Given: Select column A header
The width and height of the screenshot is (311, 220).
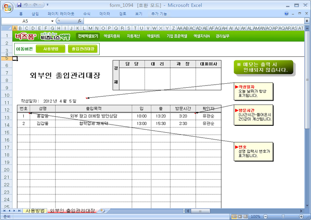Looking at the screenshot, I should pos(15,28).
